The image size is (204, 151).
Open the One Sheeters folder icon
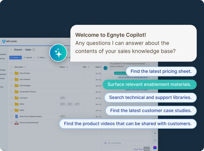click(17, 79)
